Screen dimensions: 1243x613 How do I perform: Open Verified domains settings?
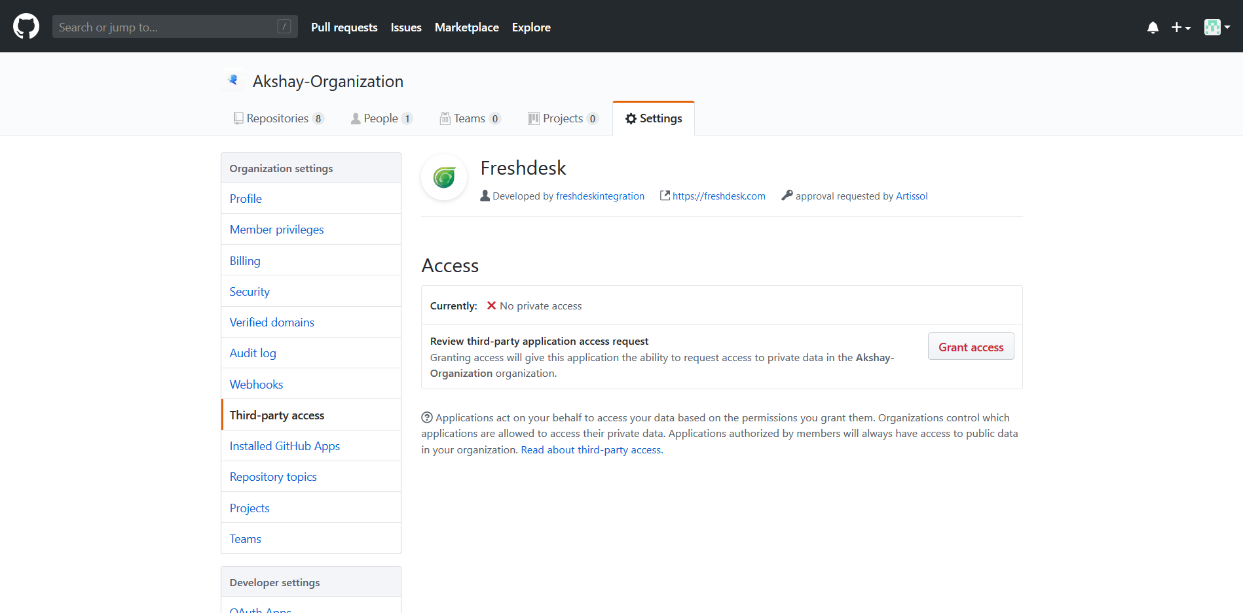click(311, 323)
